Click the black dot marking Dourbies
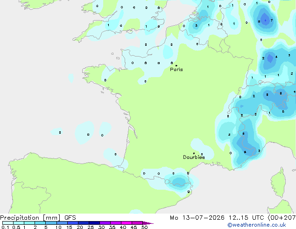The width and height of the screenshot is (296, 229). [194, 153]
